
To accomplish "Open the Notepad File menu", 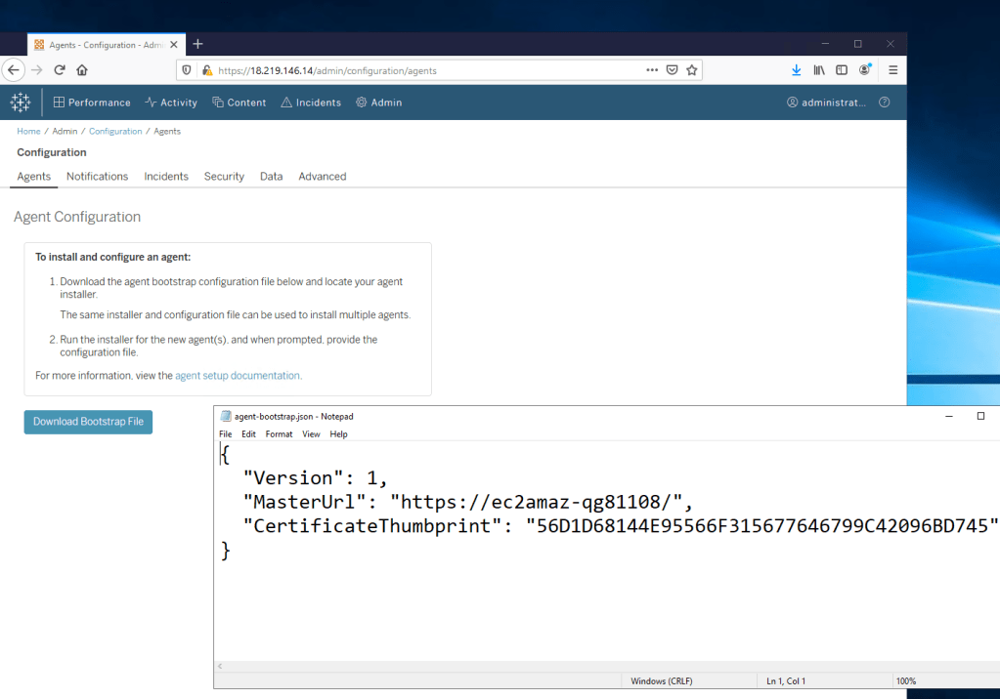I will pyautogui.click(x=226, y=434).
